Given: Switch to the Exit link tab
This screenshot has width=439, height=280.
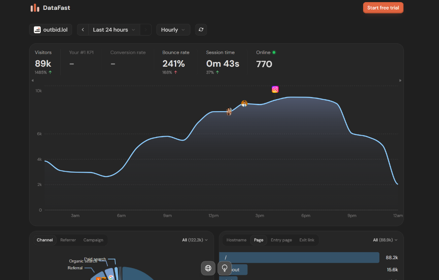Looking at the screenshot, I should (x=307, y=240).
